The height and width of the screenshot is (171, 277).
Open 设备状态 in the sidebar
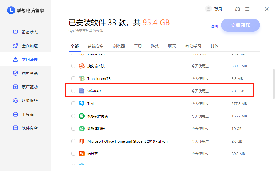coord(26,32)
